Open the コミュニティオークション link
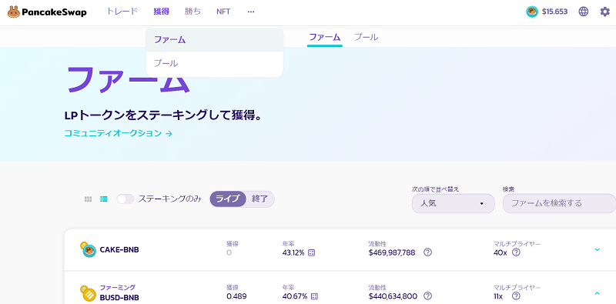Image resolution: width=616 pixels, height=304 pixels. tap(119, 133)
